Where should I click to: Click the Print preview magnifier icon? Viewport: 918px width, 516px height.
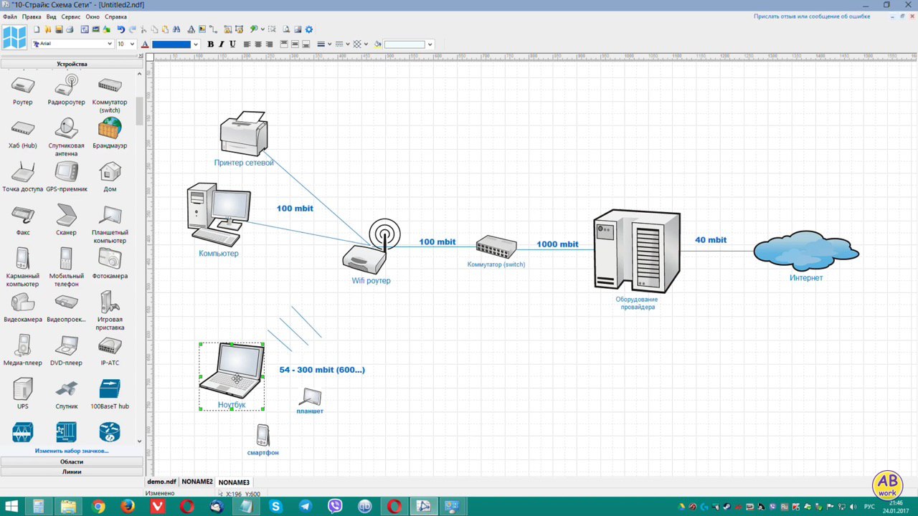point(286,29)
